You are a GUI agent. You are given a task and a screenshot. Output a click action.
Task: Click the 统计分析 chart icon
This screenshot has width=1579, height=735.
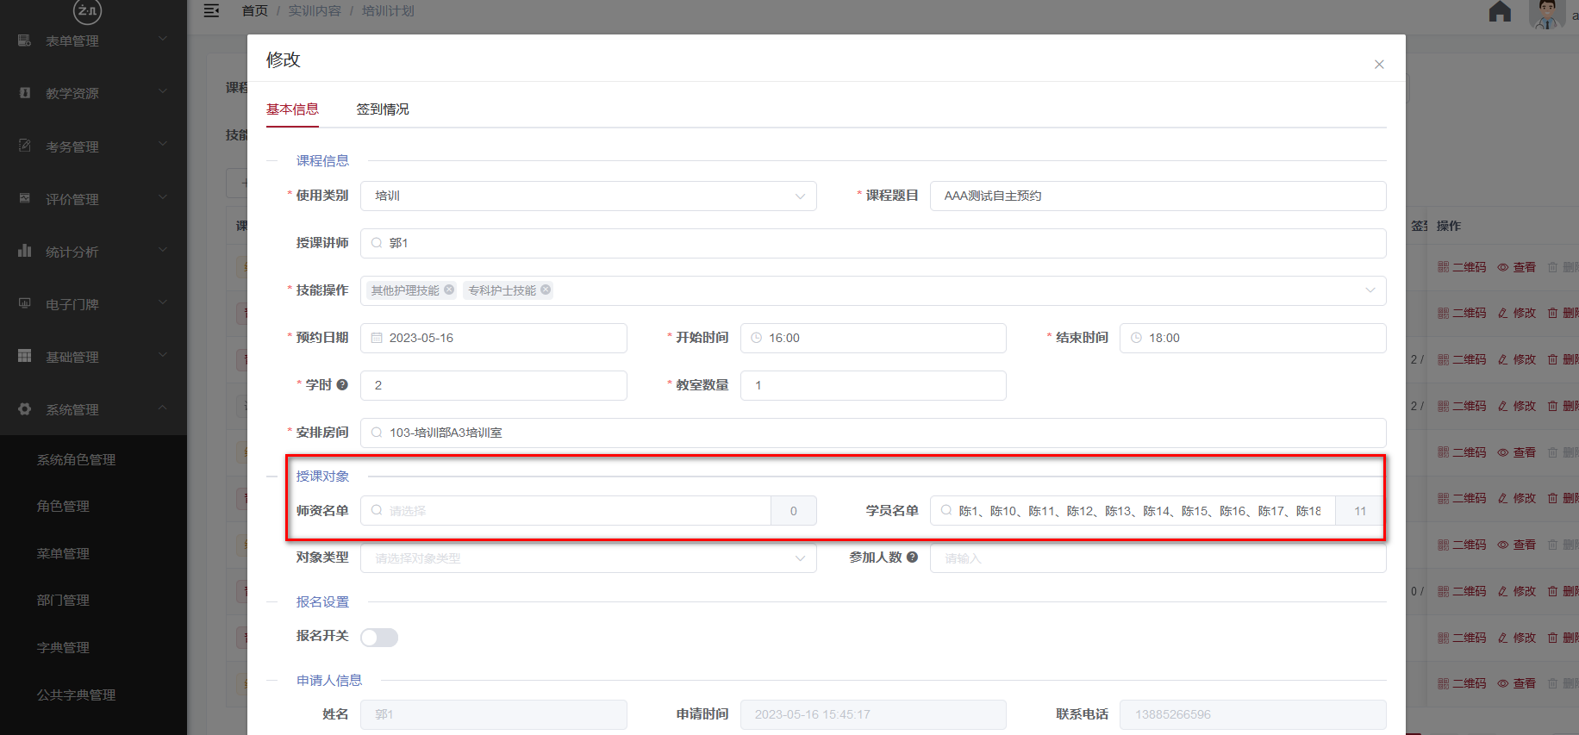24,251
